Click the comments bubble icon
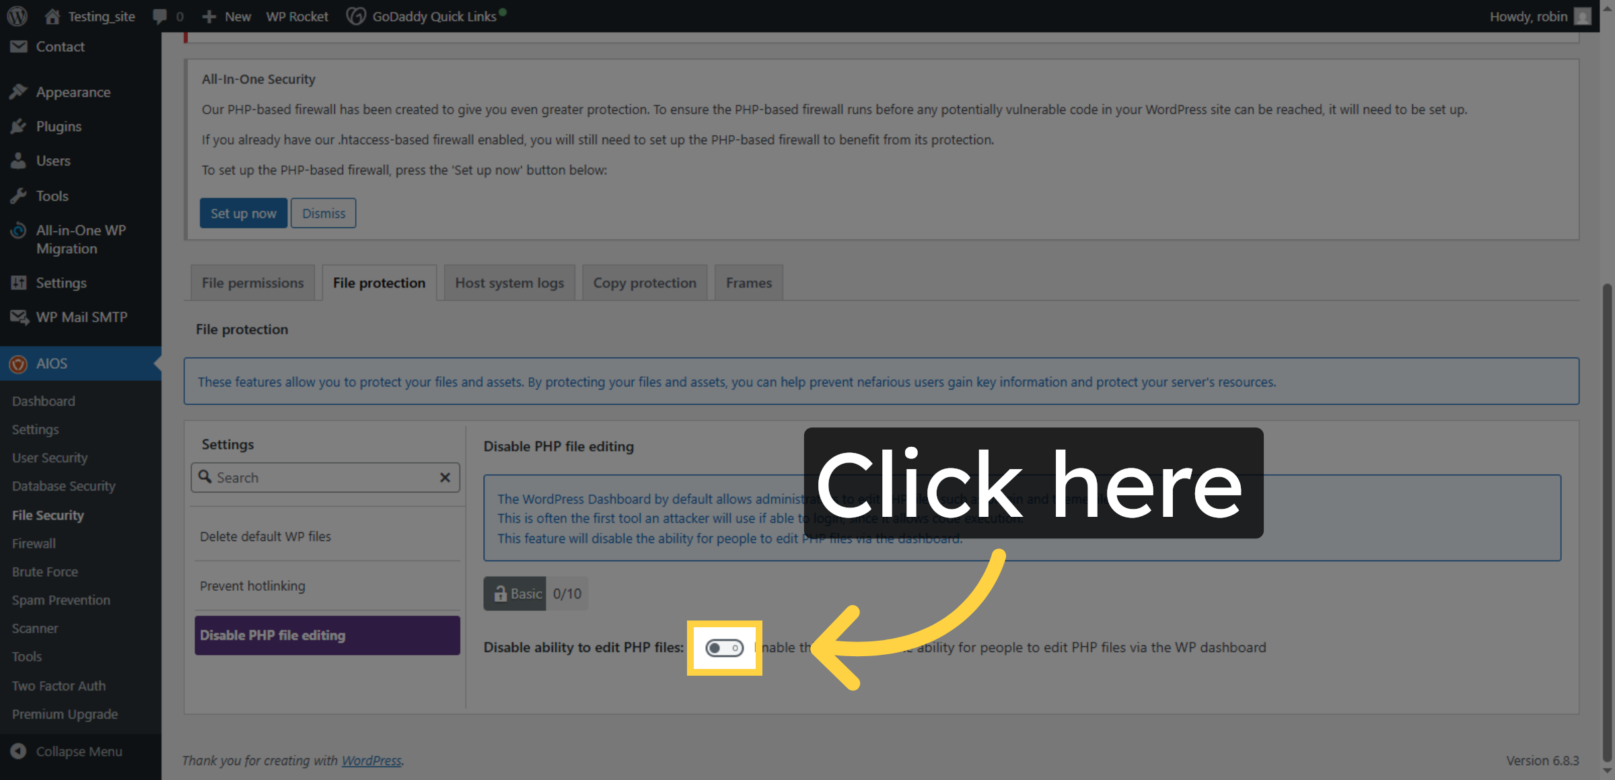 159,16
